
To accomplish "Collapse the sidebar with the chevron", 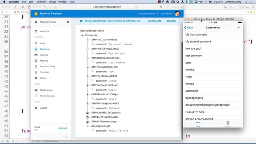I will point(66,137).
